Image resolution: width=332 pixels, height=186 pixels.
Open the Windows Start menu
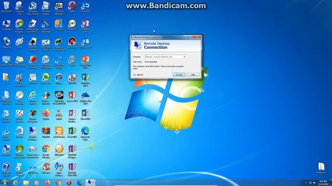pos(4,182)
